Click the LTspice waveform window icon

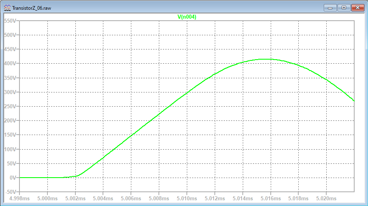7,8
